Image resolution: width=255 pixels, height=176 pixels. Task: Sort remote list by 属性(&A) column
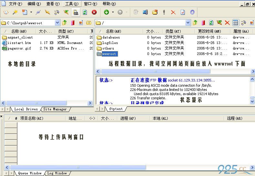tap(242, 31)
